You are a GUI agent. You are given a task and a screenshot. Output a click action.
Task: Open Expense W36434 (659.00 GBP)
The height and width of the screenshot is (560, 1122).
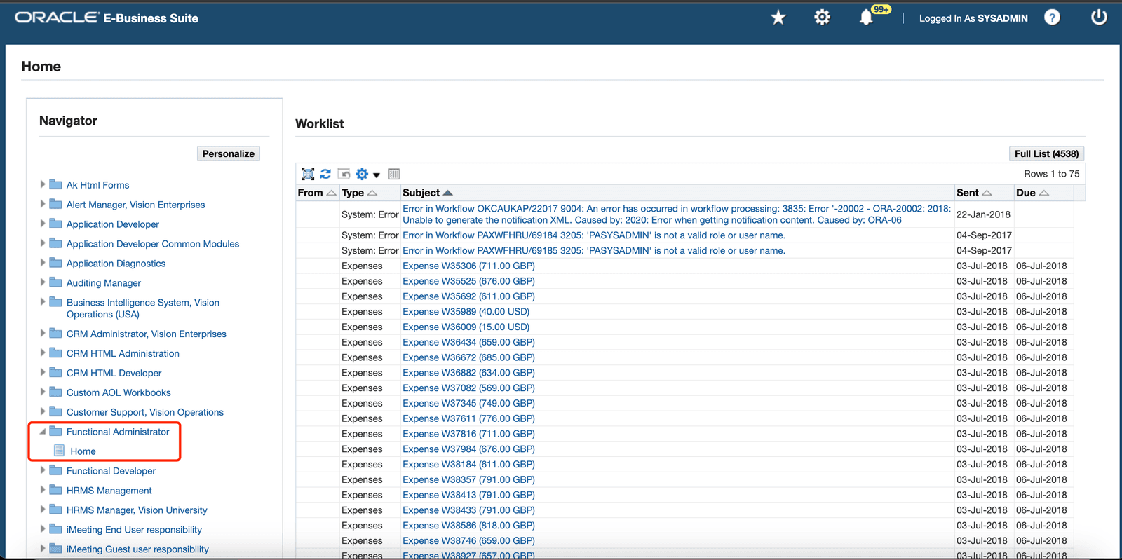click(x=468, y=342)
